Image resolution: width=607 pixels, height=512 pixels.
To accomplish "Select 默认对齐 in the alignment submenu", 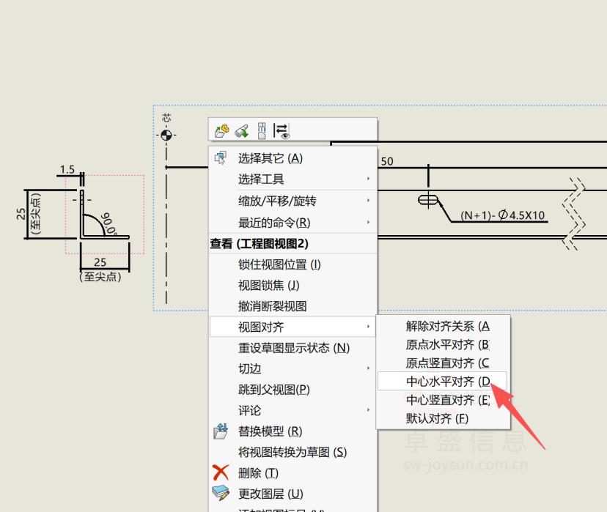I will 437,419.
